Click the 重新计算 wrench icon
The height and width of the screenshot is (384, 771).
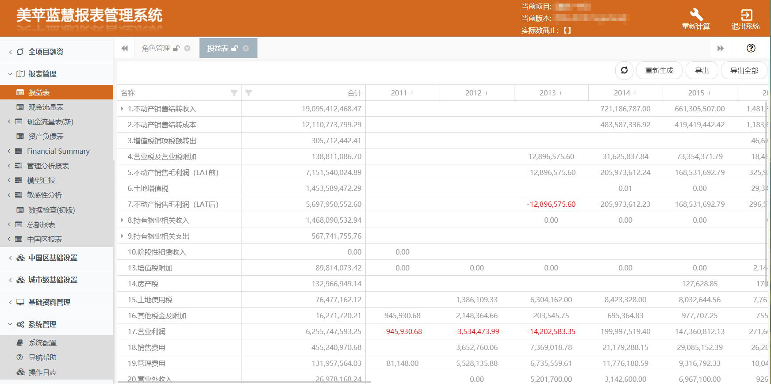696,15
